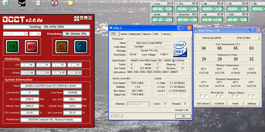Close the CPU temperature monitor widget

pos(197,3)
